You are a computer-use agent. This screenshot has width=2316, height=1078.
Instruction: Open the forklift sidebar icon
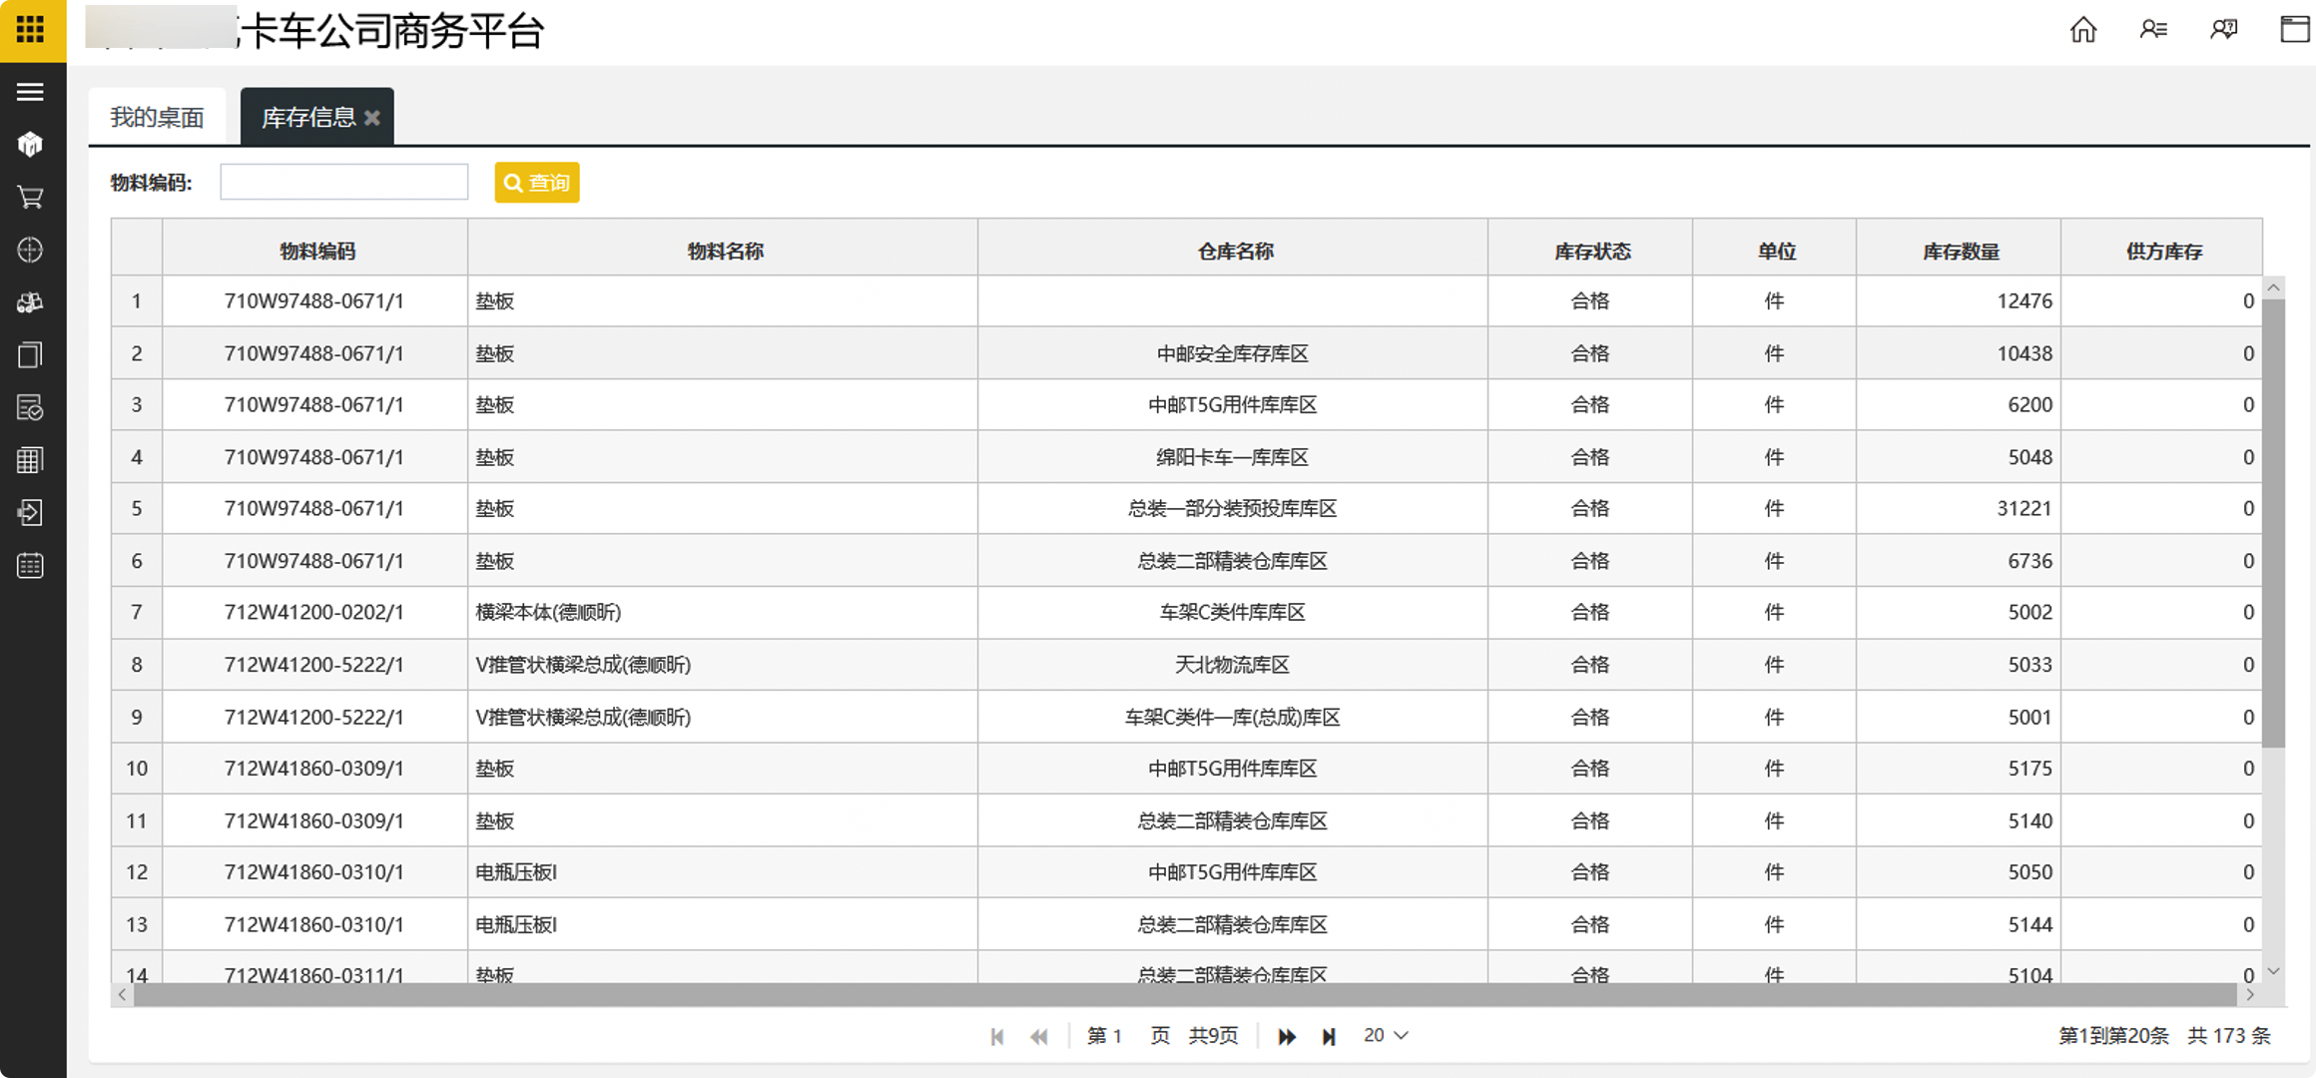30,302
